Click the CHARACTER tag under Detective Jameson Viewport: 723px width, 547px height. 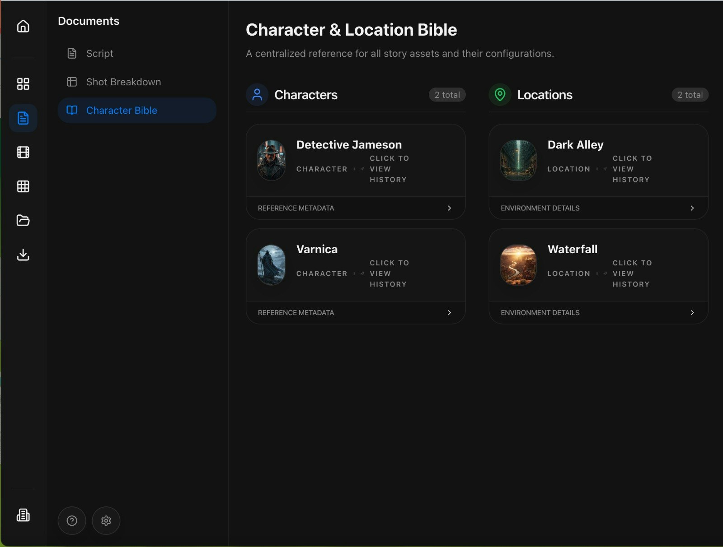322,169
